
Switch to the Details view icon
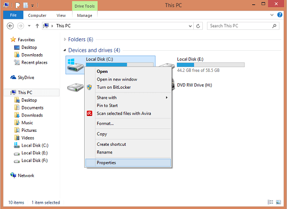pyautogui.click(x=270, y=202)
